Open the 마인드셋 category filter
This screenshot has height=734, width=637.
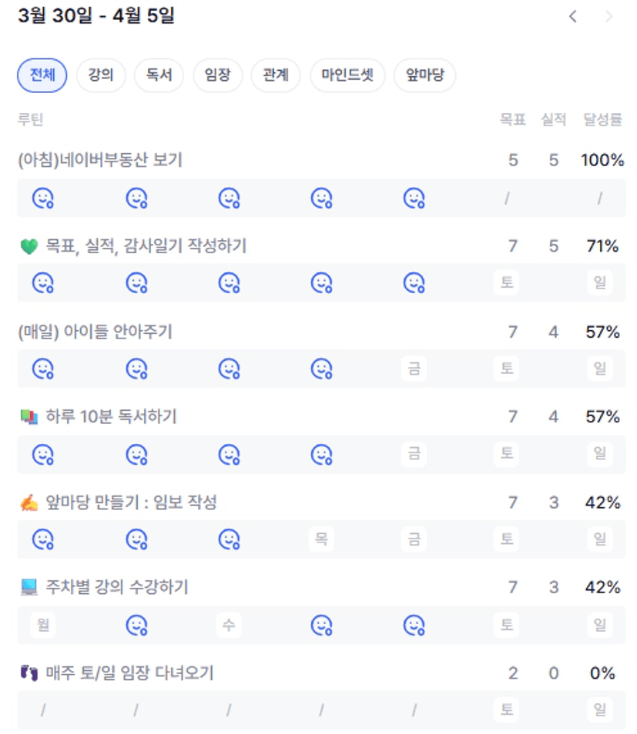tap(347, 75)
